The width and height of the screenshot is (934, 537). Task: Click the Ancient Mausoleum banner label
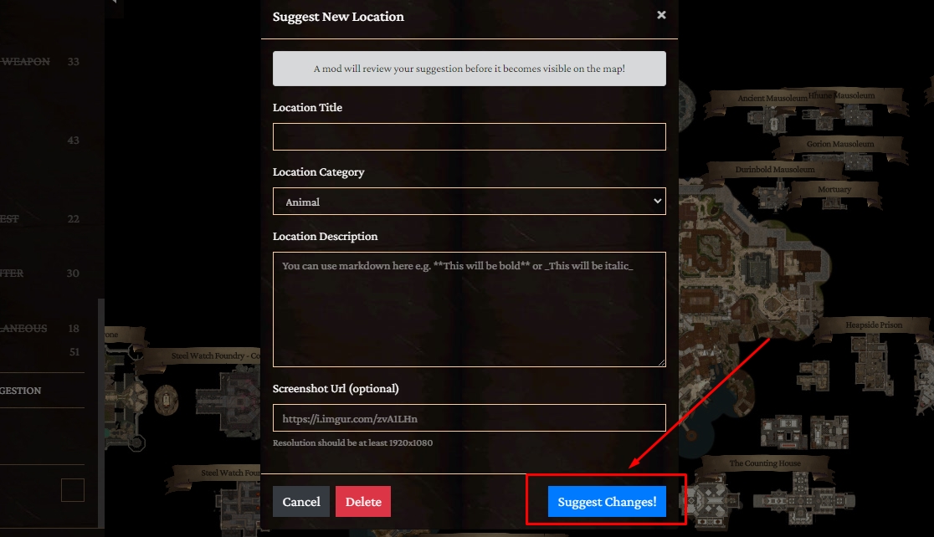772,98
